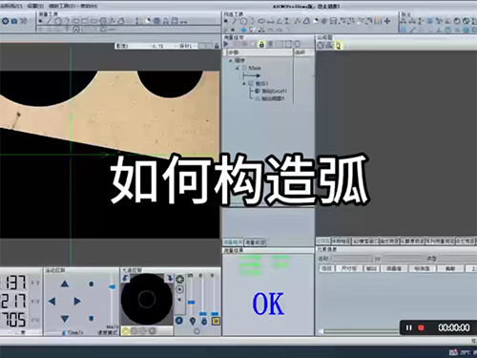Open the 帮助(H) menu
Image resolution: width=477 pixels, height=358 pixels.
coord(89,6)
